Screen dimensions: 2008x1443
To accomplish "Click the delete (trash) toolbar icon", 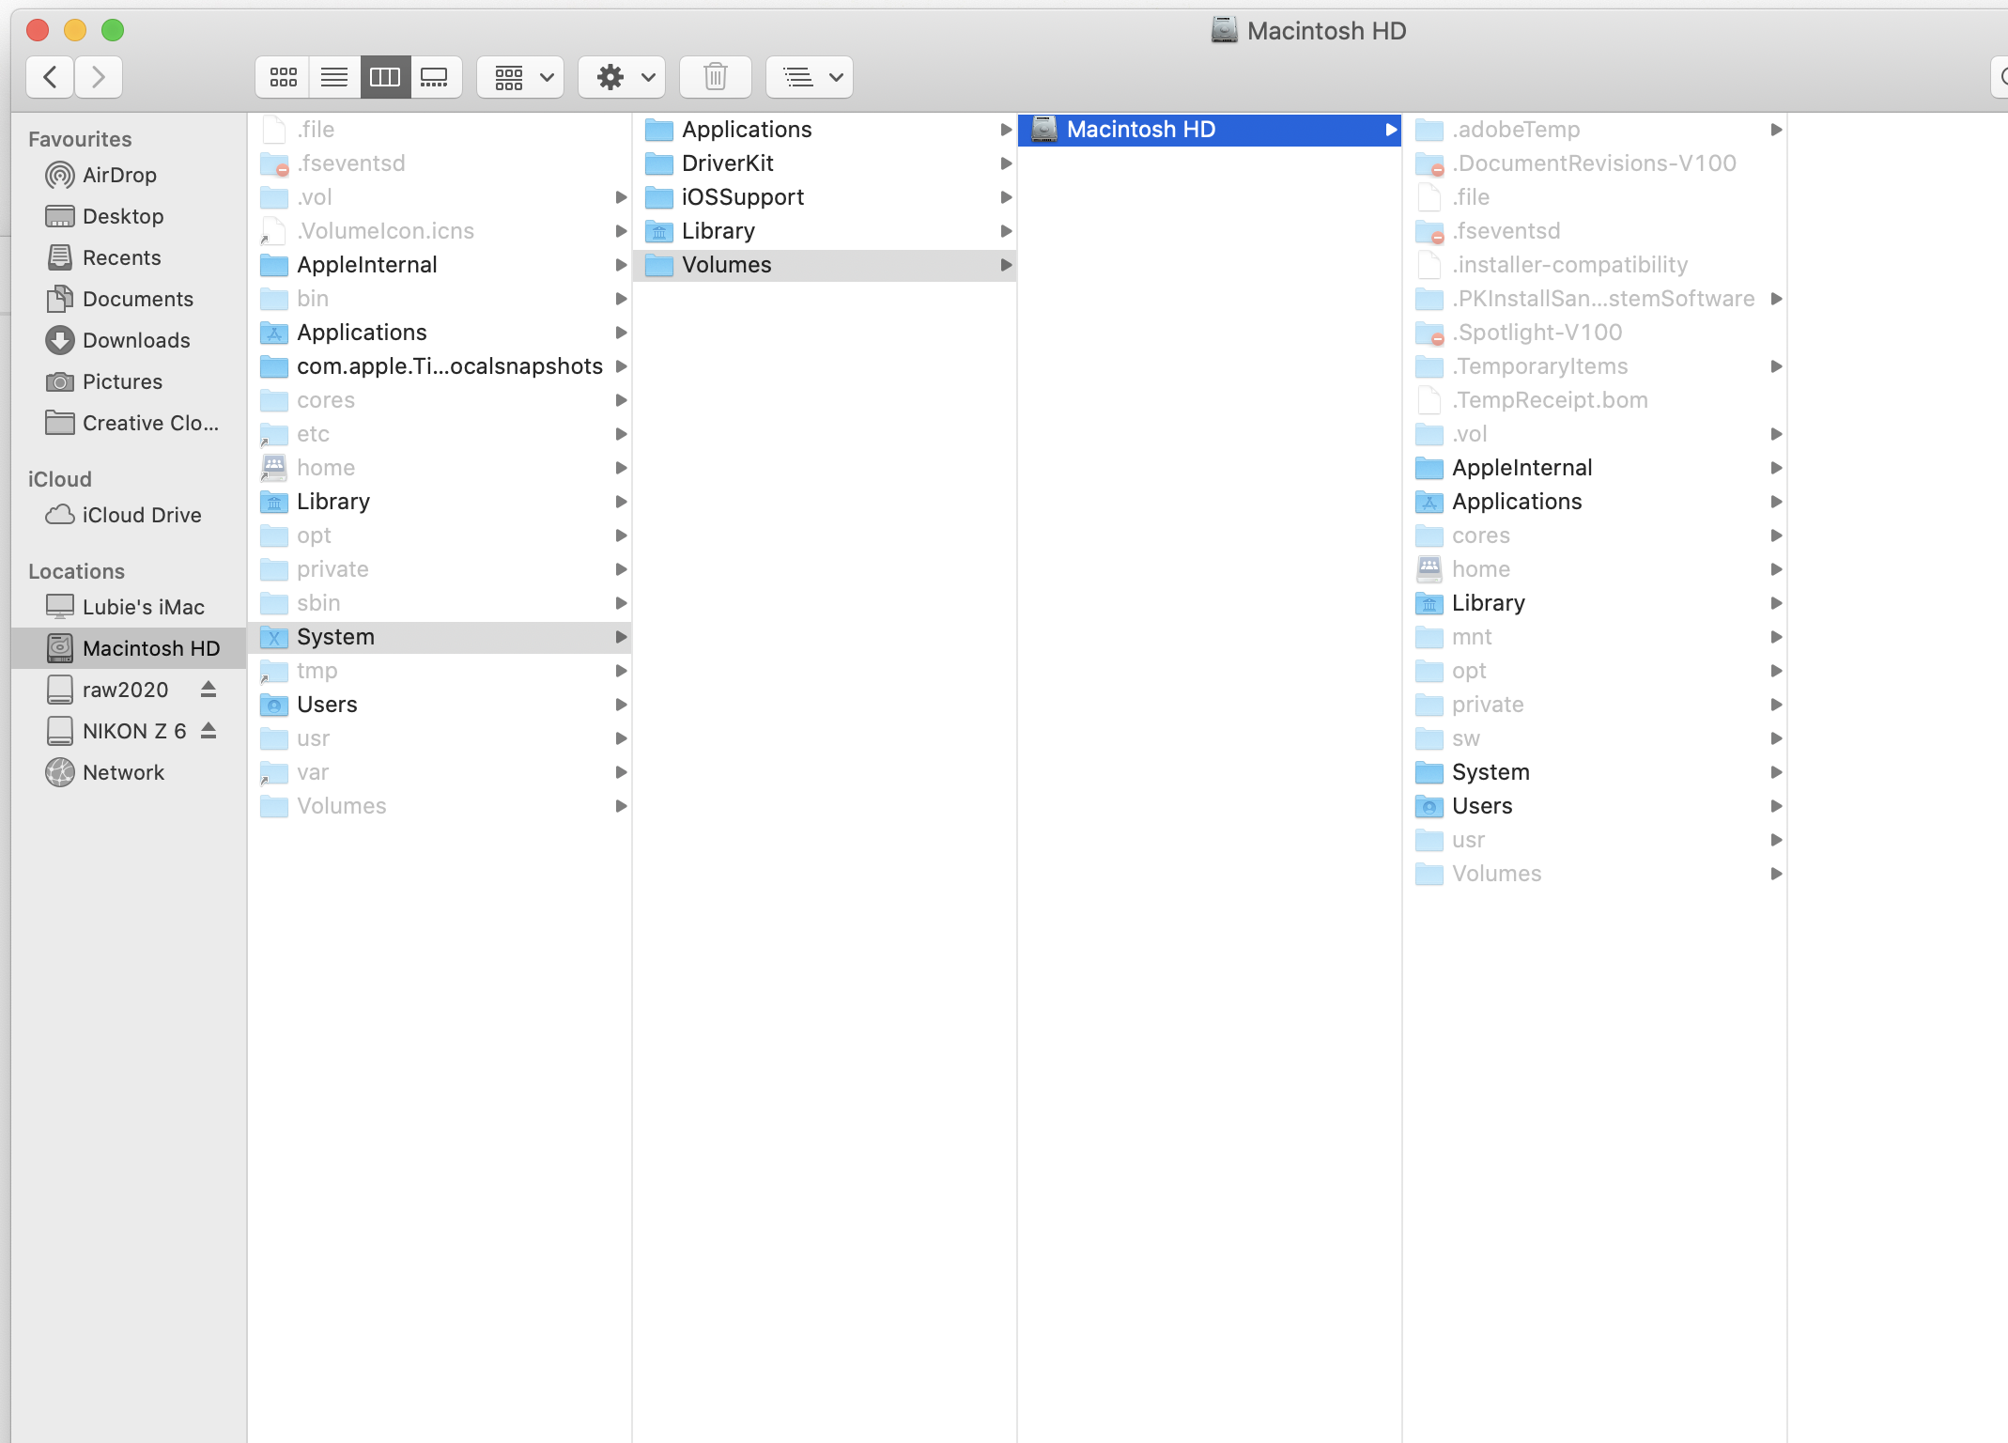I will [x=714, y=77].
